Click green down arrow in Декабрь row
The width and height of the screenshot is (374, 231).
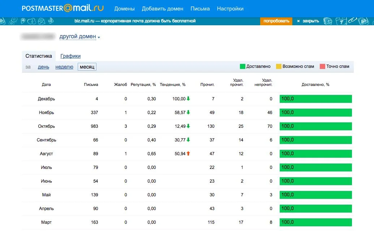[x=188, y=99]
